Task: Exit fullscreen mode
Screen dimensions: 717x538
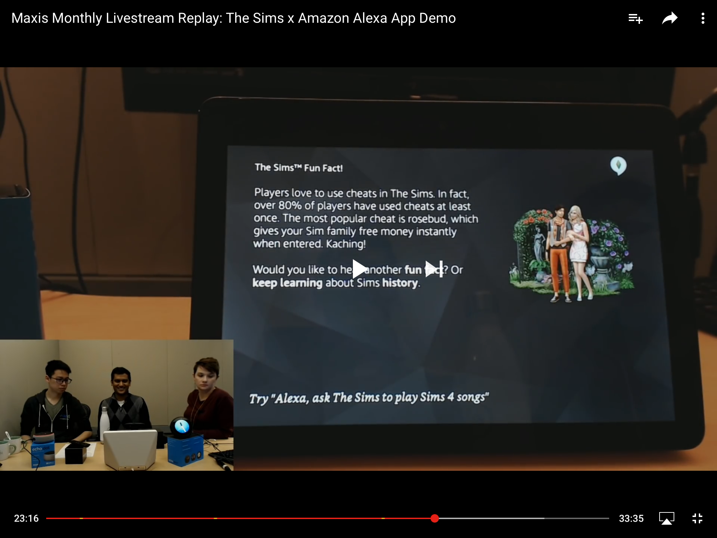Action: click(697, 518)
